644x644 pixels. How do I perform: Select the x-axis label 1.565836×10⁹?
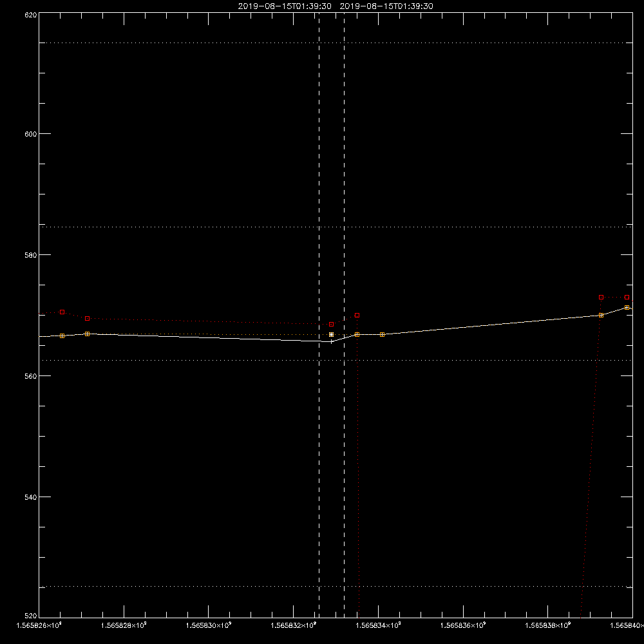(463, 625)
